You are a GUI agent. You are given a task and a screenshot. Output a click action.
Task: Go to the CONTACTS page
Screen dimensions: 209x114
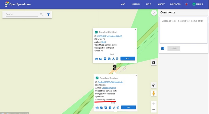click(175, 4)
